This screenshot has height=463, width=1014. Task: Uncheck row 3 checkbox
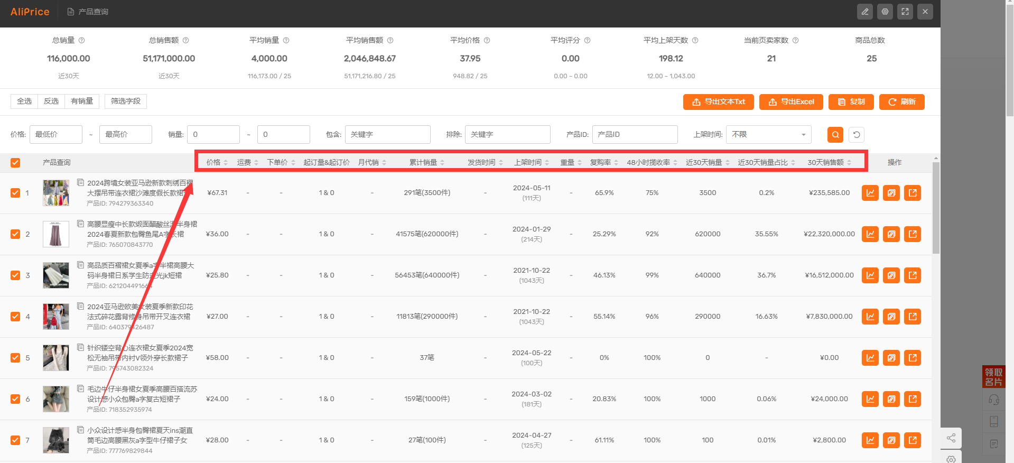(x=15, y=275)
